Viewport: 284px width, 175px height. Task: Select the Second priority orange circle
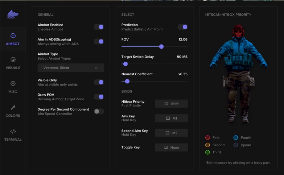(208, 145)
